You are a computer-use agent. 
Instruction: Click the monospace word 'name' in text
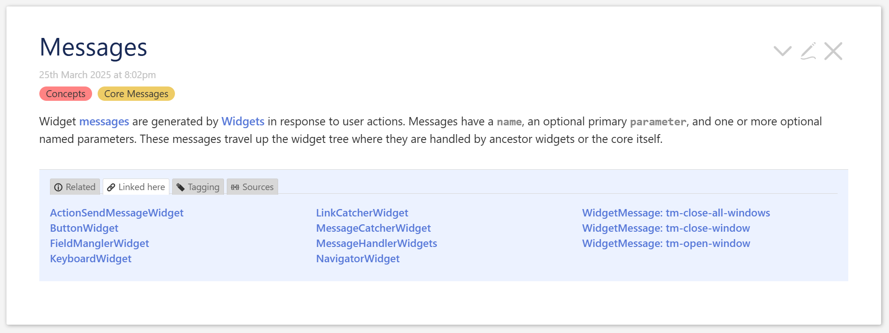(x=509, y=122)
